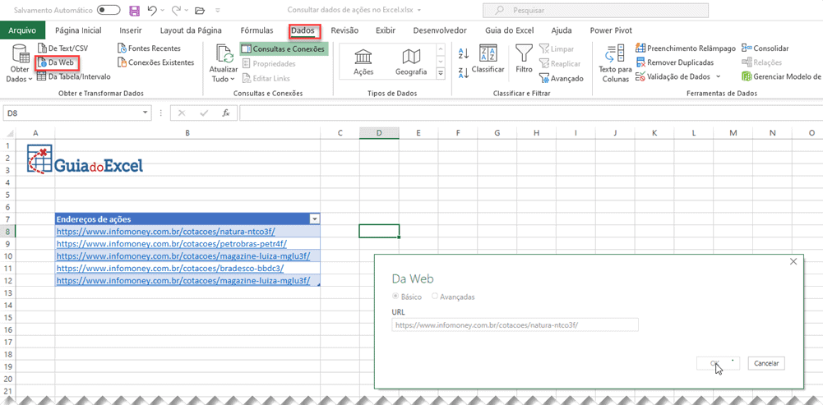Open the Name Box dropdown showing D8
The width and height of the screenshot is (823, 405).
coord(146,113)
